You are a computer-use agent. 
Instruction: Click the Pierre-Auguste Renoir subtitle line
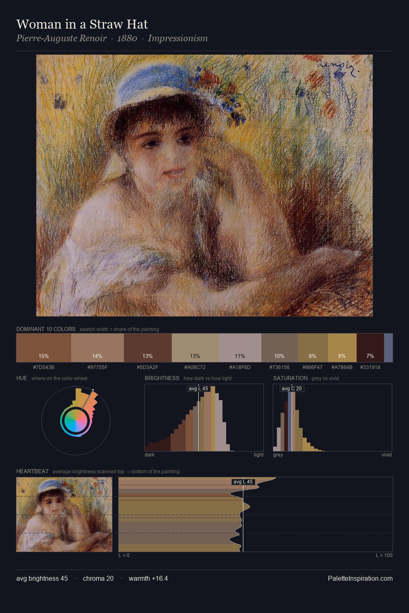112,38
